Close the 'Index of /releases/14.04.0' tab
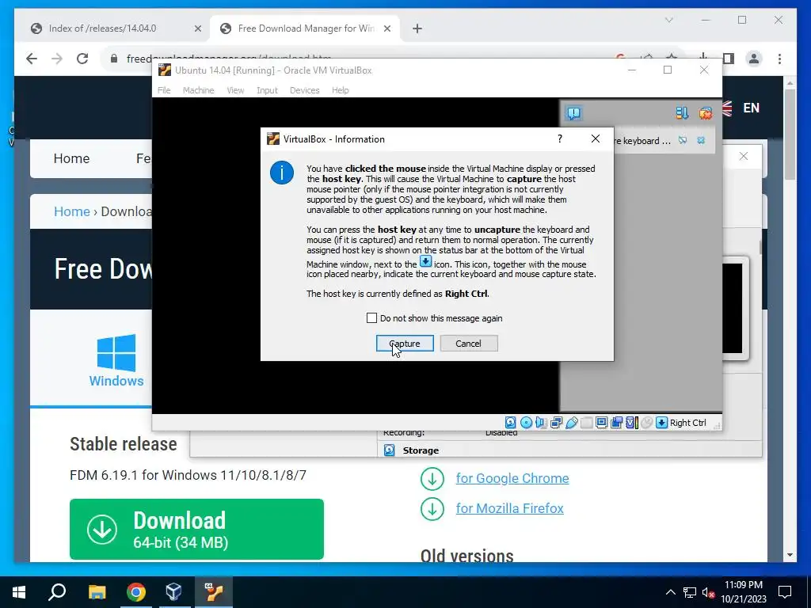Viewport: 811px width, 608px height. pos(197,28)
